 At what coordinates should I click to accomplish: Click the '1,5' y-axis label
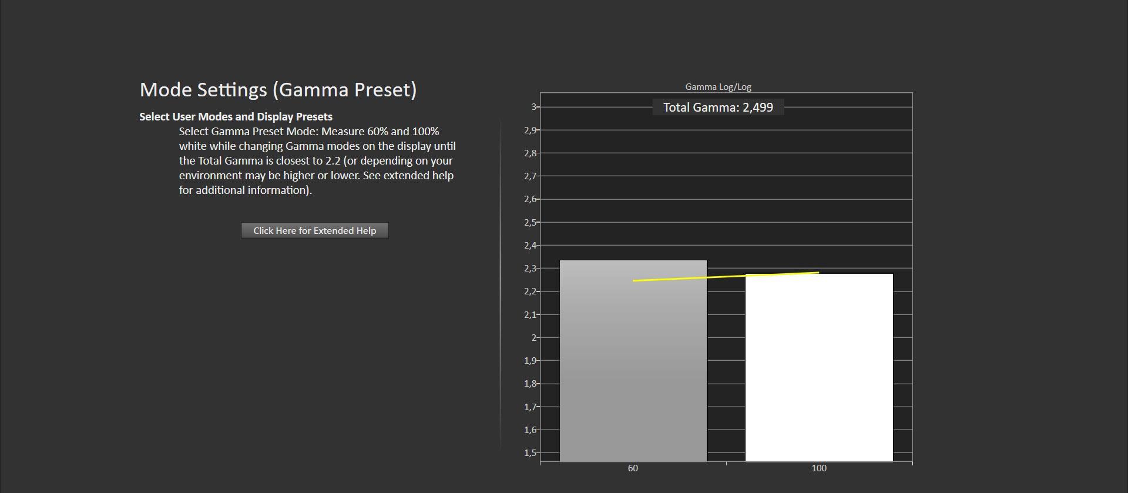click(x=530, y=453)
